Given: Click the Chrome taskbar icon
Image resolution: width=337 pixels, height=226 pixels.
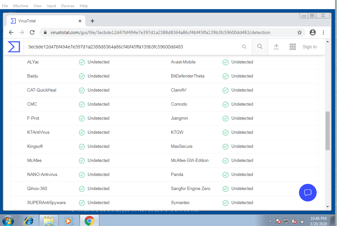Looking at the screenshot, I should (89, 220).
